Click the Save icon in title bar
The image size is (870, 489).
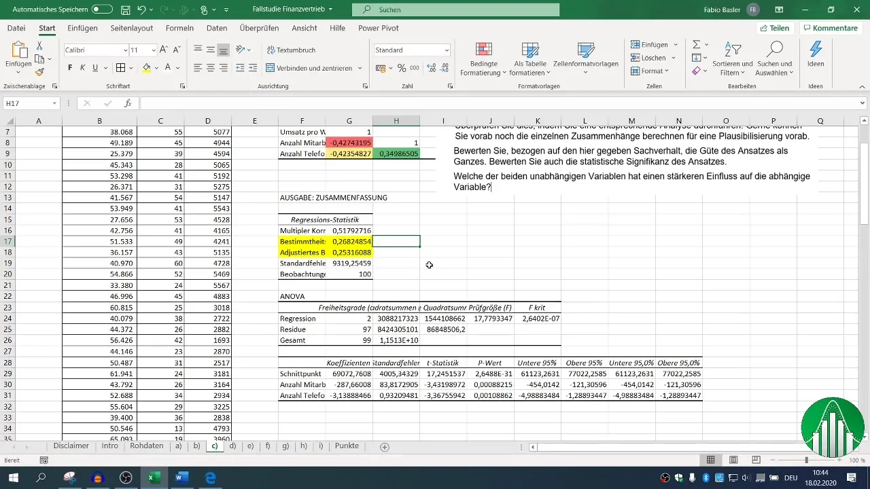click(x=125, y=10)
